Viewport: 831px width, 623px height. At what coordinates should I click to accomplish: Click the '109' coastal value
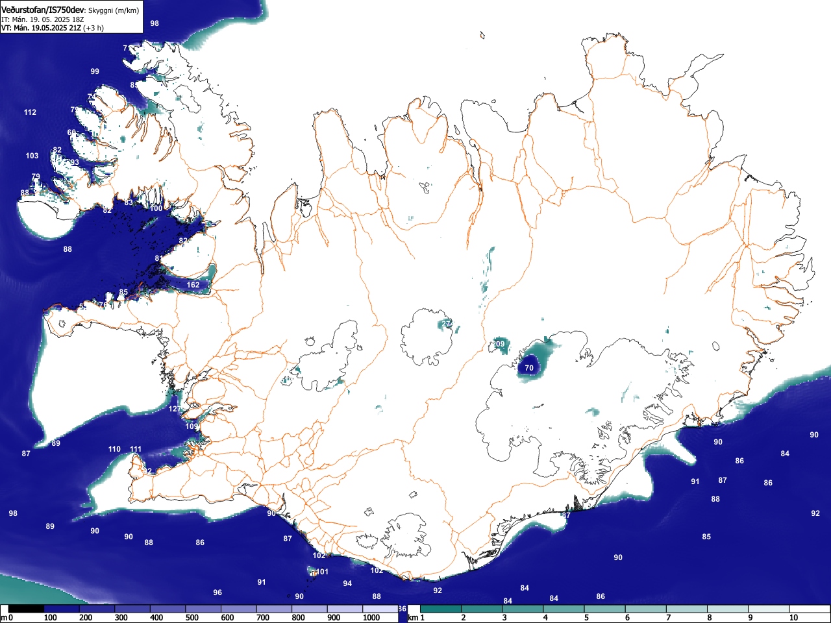pyautogui.click(x=192, y=426)
